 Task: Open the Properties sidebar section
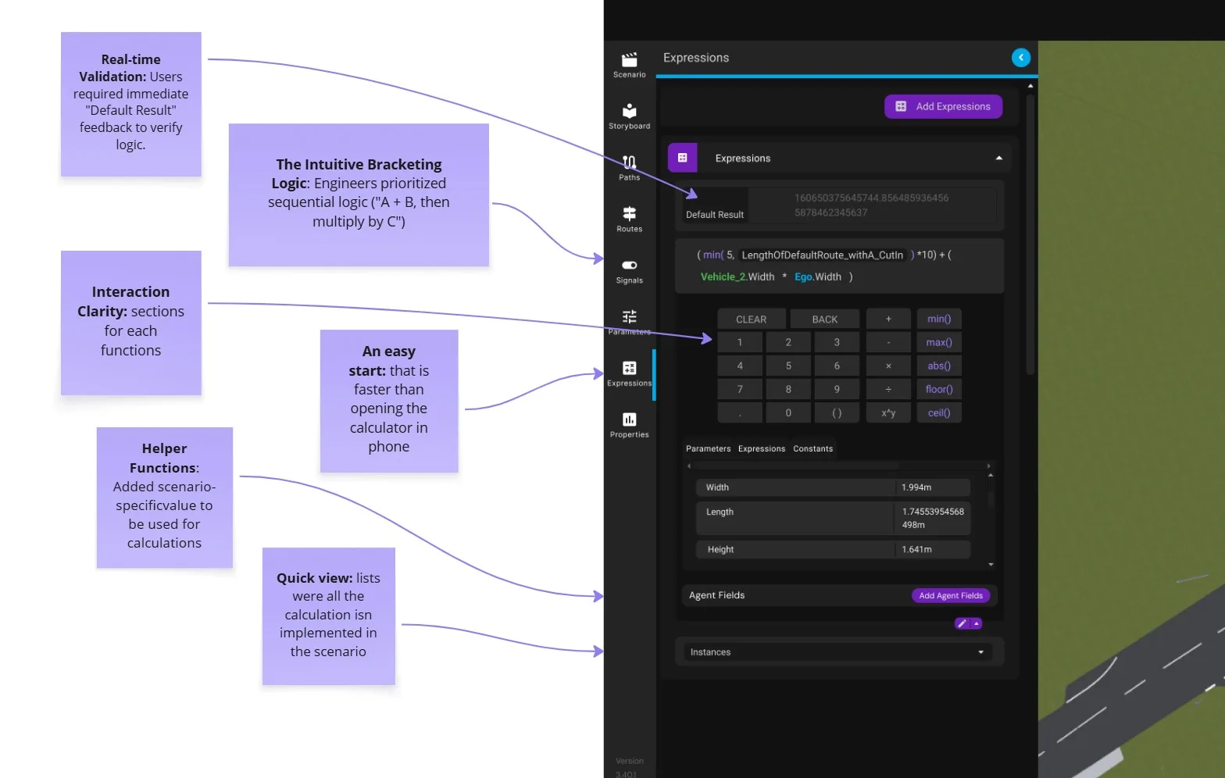tap(629, 426)
